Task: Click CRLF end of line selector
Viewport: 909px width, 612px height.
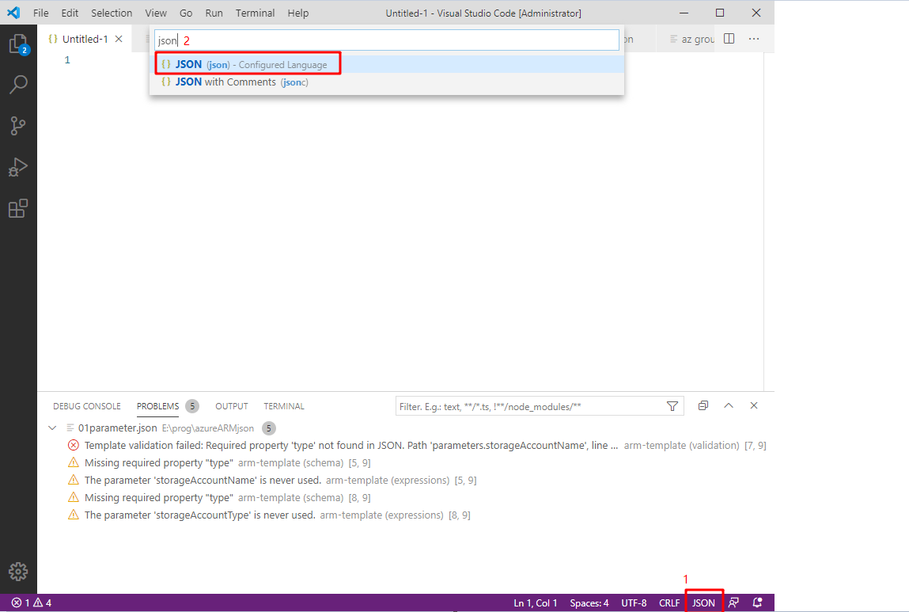Action: [669, 602]
